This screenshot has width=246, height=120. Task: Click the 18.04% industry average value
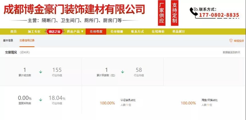click(57, 98)
